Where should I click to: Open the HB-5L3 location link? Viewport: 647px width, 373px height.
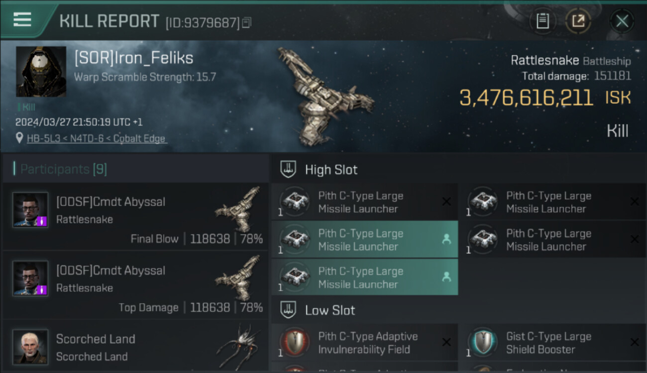(x=97, y=139)
